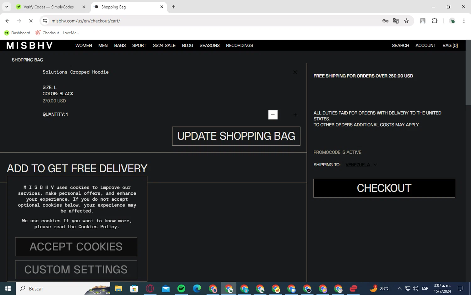Open CUSTOM SETTINGS for cookies
Screen dimensions: 471x295
pos(76,270)
